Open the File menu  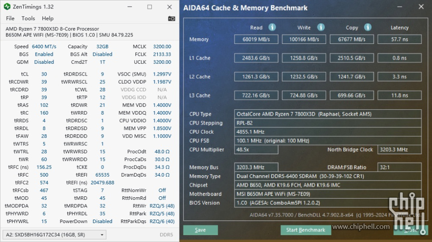pos(10,18)
